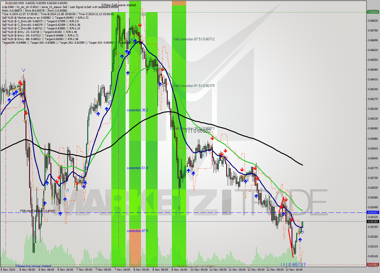Click the blue 0.65457 price tag

[373, 212]
